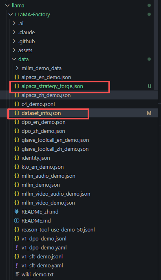The height and width of the screenshot is (280, 161).
Task: Open mllm_demo.json file
Action: 41,185
